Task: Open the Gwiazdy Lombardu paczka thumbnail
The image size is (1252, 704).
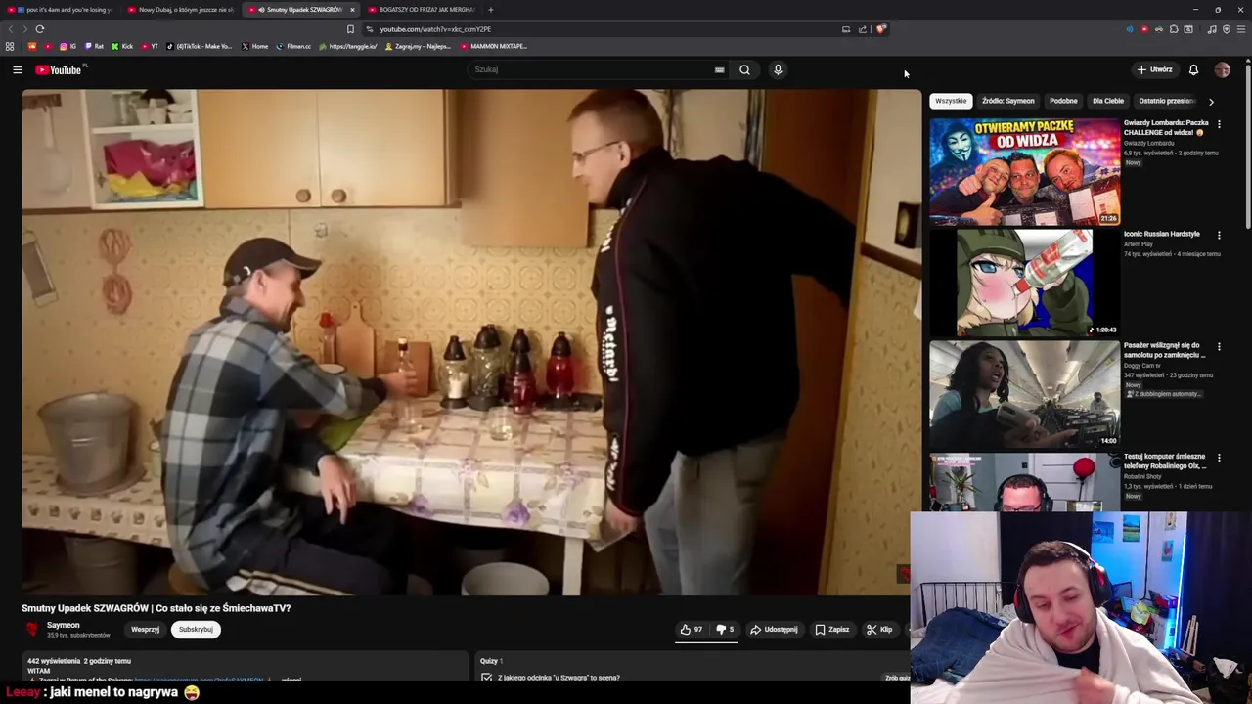Action: click(x=1024, y=172)
